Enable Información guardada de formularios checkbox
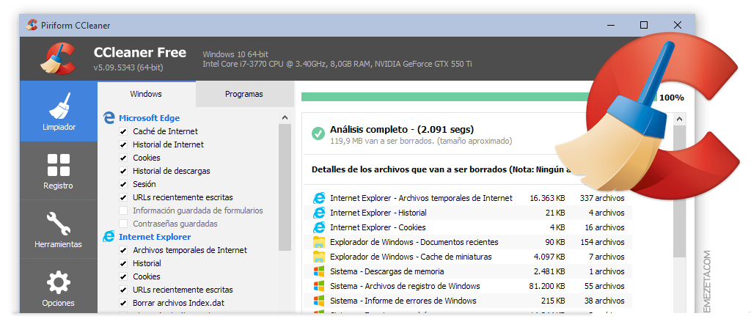 (x=123, y=210)
